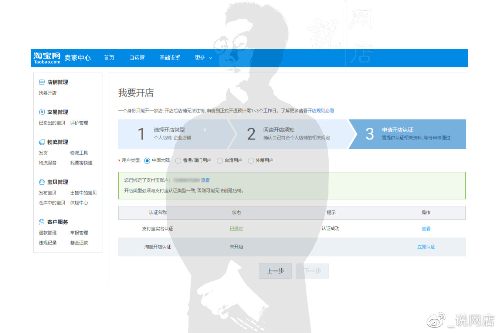Click the 上一步 button

275,271
